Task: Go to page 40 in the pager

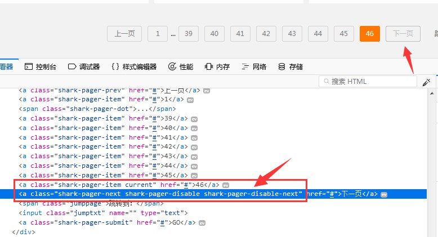Action: [214, 34]
